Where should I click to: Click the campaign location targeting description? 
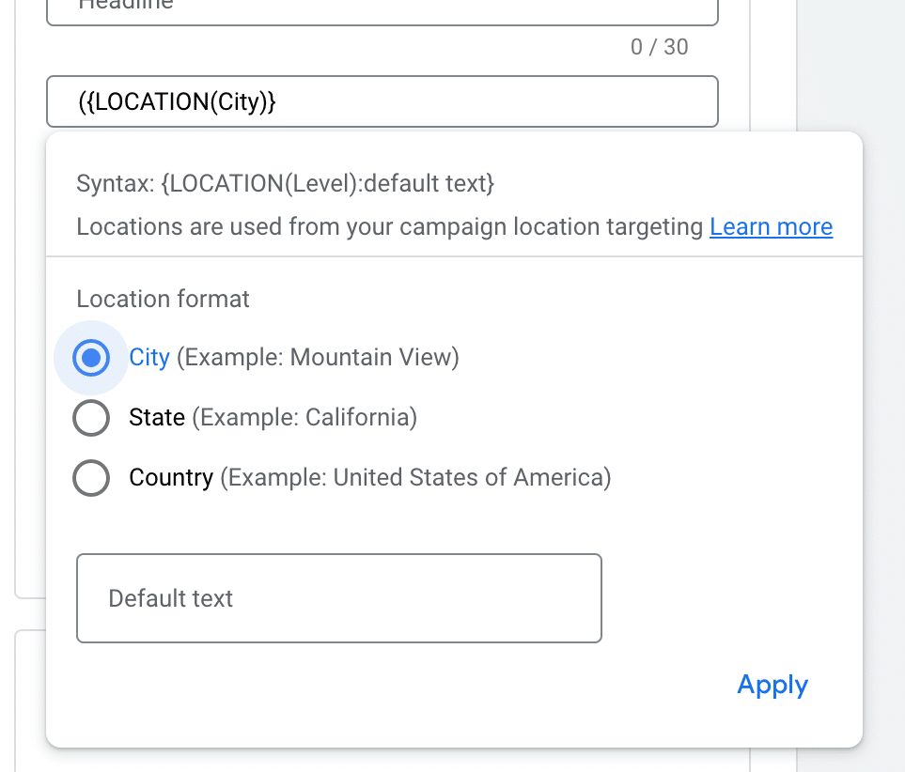[389, 227]
